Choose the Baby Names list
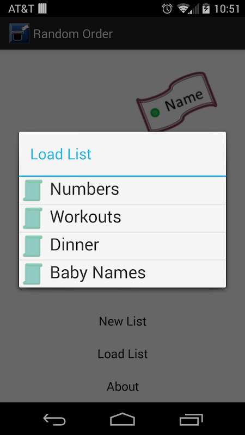245x435 pixels. [122, 274]
